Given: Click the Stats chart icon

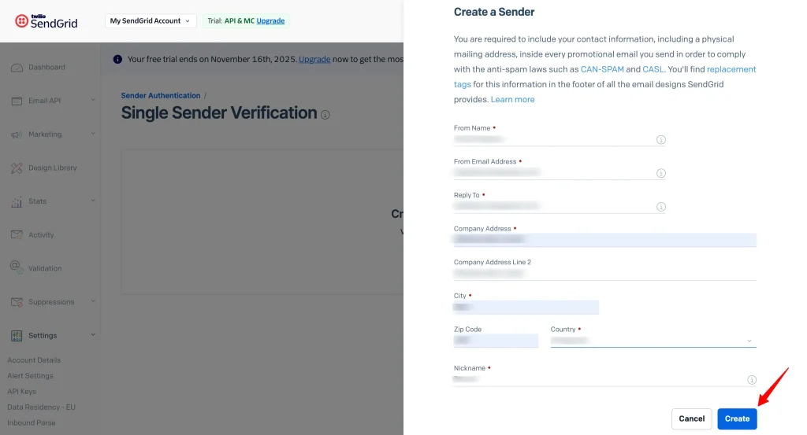Looking at the screenshot, I should (x=17, y=201).
